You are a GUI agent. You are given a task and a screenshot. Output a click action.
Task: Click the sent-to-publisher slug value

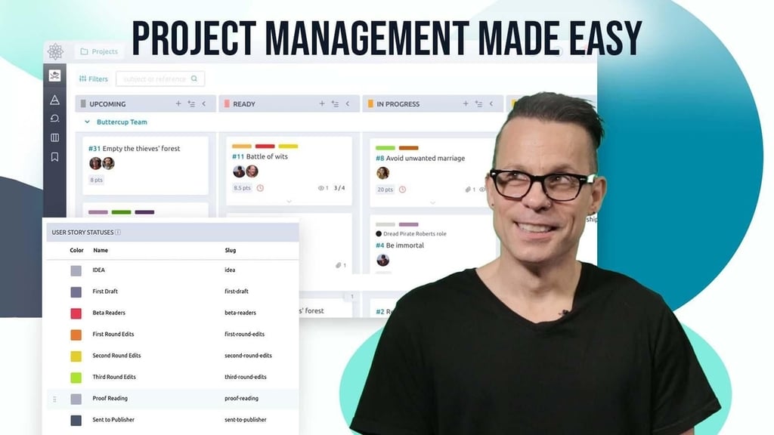tap(246, 420)
